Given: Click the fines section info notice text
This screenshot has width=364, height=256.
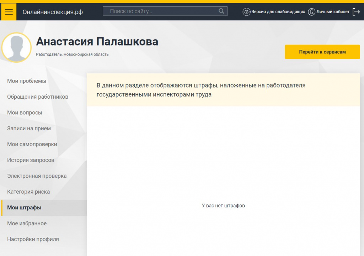Looking at the screenshot, I should point(201,90).
